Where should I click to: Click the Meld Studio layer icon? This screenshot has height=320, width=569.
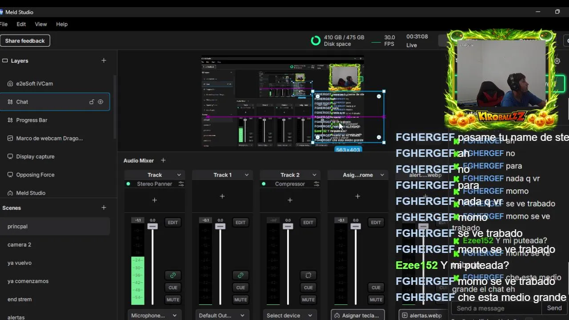pyautogui.click(x=10, y=193)
